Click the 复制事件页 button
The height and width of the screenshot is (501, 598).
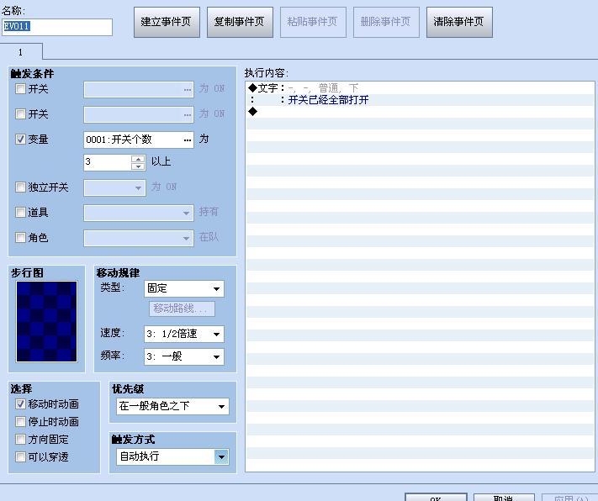[240, 22]
